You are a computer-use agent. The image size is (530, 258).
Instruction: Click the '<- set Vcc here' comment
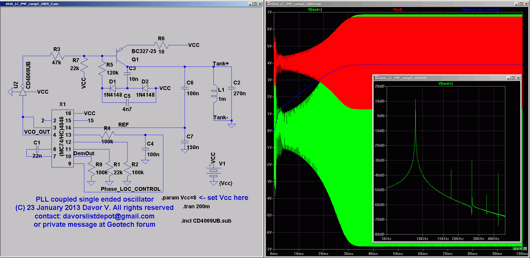coord(224,198)
